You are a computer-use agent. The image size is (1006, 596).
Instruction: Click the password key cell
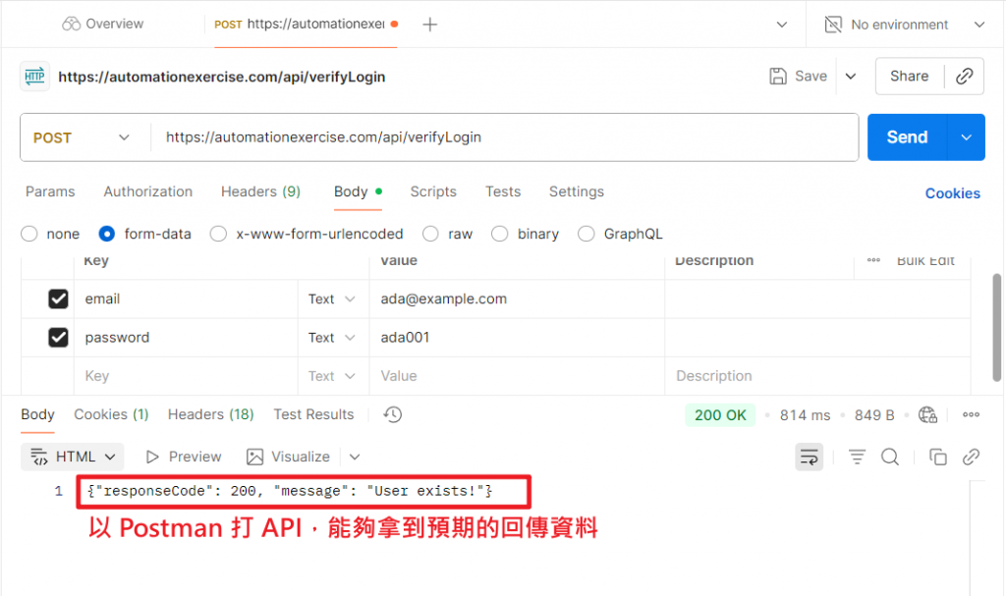(x=186, y=338)
